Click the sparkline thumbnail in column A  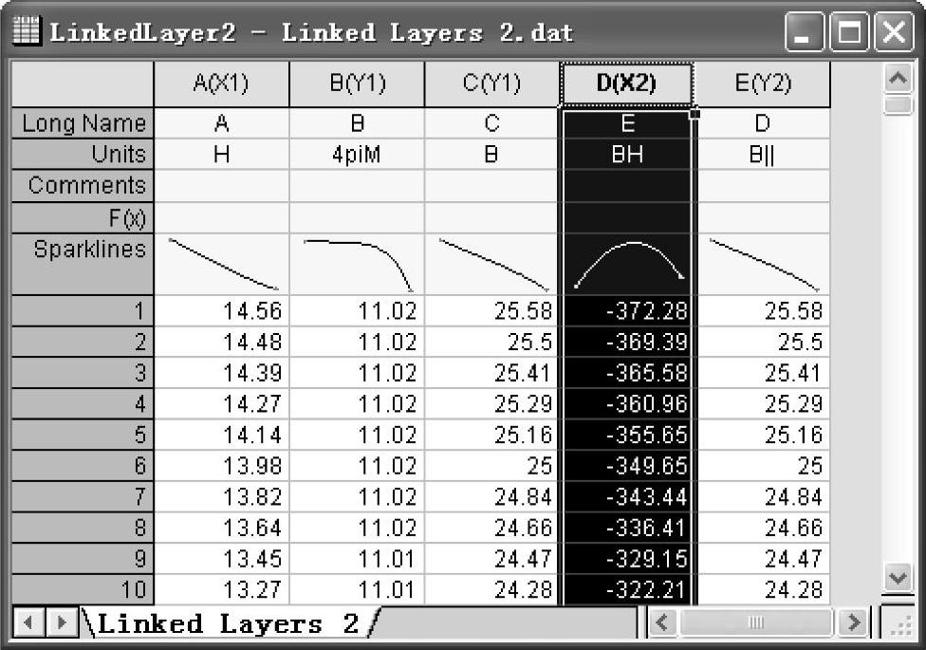pyautogui.click(x=223, y=265)
